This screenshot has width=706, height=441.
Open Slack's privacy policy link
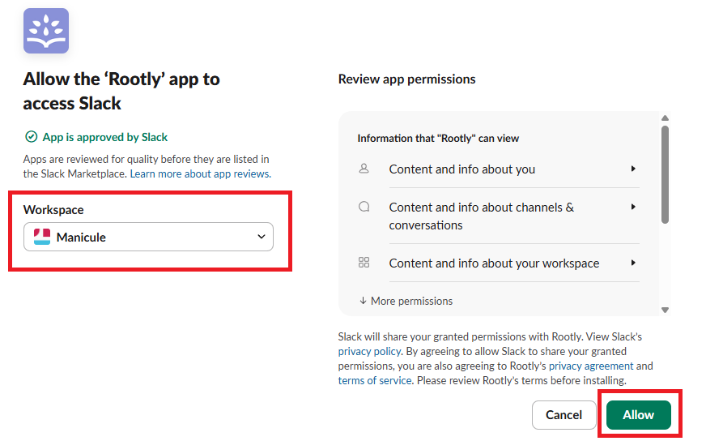click(x=369, y=351)
